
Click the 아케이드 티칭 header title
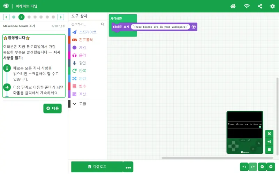coord(27,6)
